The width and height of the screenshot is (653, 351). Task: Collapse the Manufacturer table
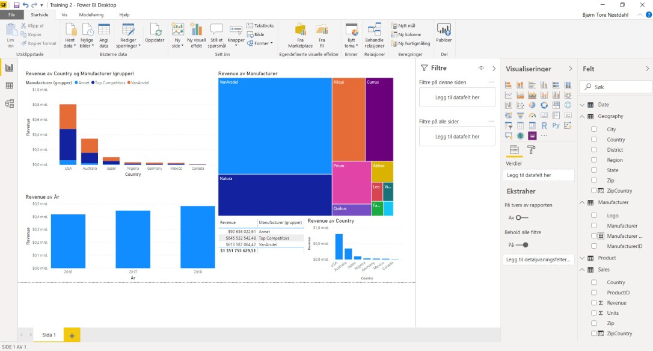582,203
